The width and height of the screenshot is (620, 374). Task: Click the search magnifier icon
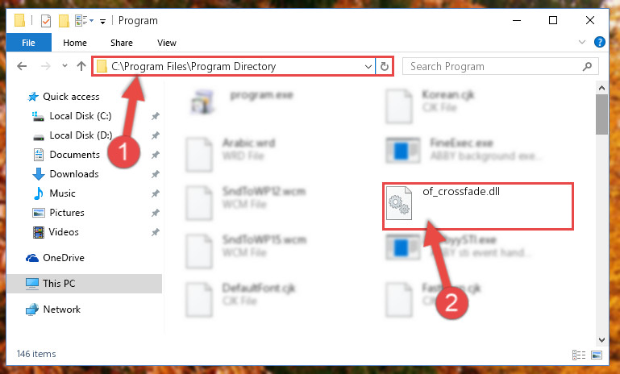587,66
